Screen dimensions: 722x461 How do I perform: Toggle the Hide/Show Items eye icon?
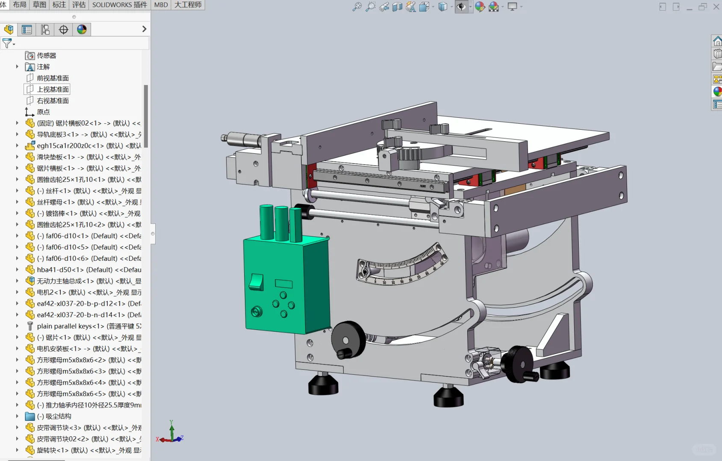[461, 7]
